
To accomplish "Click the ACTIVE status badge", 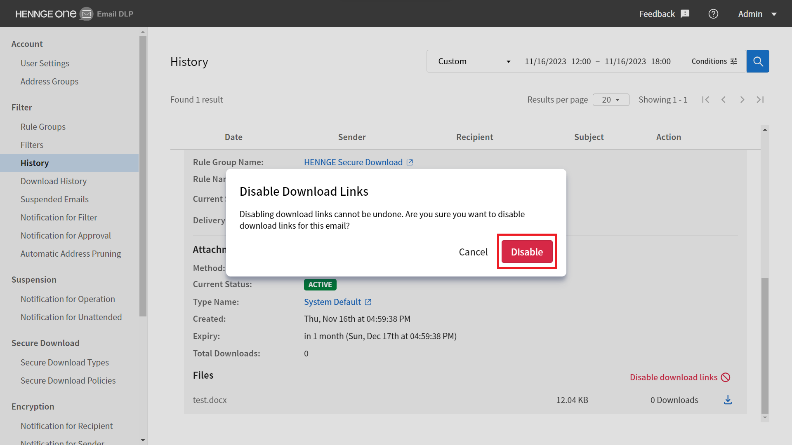I will (320, 285).
